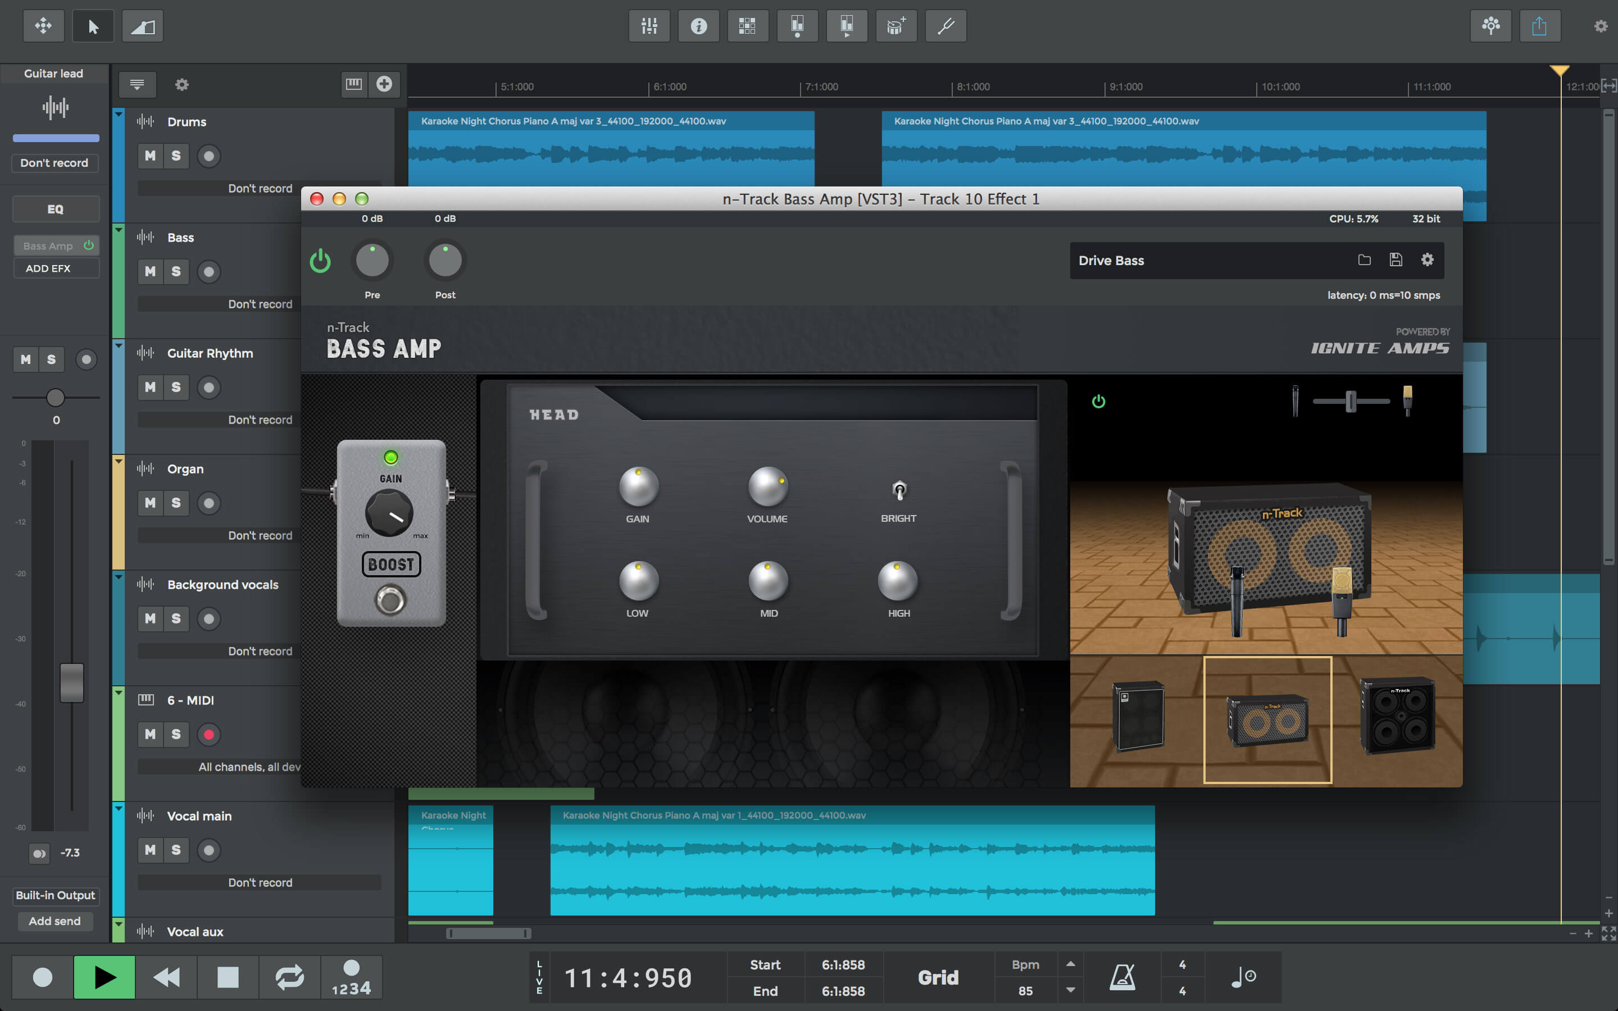Select the Draw/Pencil tool in toolbar
The height and width of the screenshot is (1011, 1618).
pos(141,27)
